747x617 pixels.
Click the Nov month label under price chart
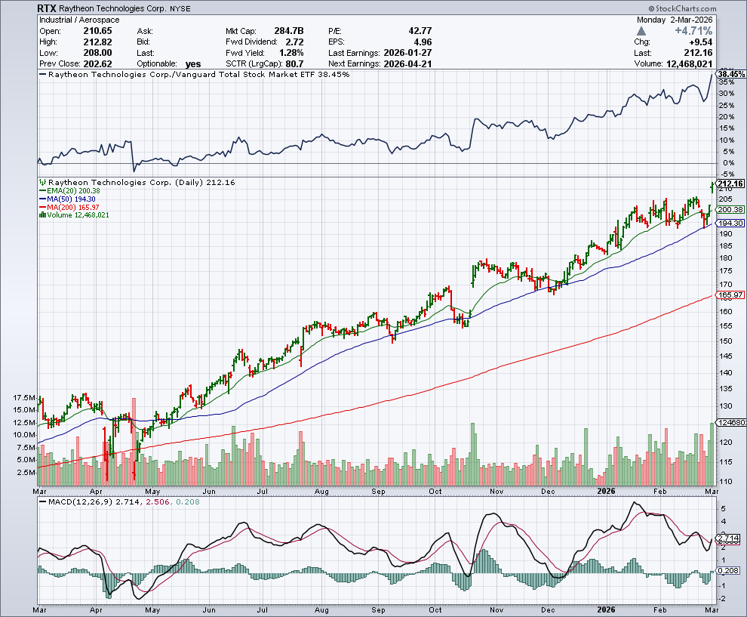(x=496, y=491)
